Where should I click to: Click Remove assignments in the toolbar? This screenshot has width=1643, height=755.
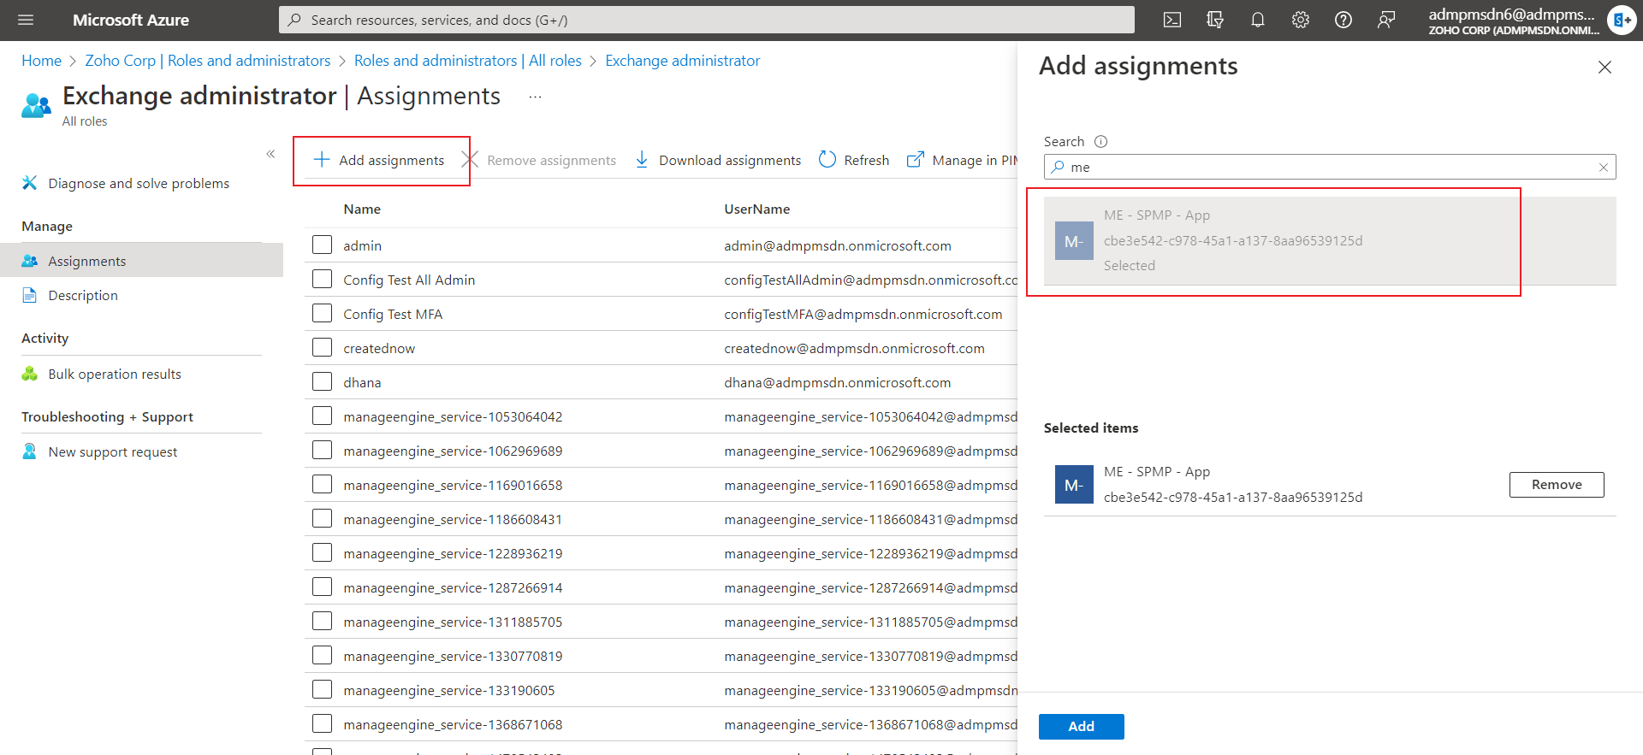[x=539, y=160]
